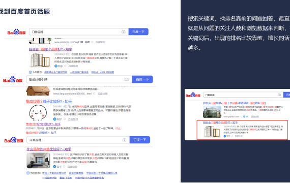Image resolution: width=290 pixels, height=183 pixels.
Task: Click the 知乎 source icon under the bedroom mattress result
Action: click(x=54, y=167)
